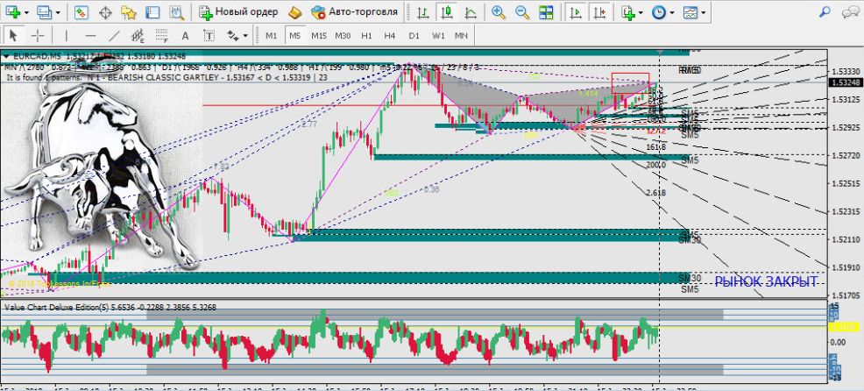The height and width of the screenshot is (391, 864).
Task: Click the 1.52720 price axis value
Action: pyautogui.click(x=846, y=155)
